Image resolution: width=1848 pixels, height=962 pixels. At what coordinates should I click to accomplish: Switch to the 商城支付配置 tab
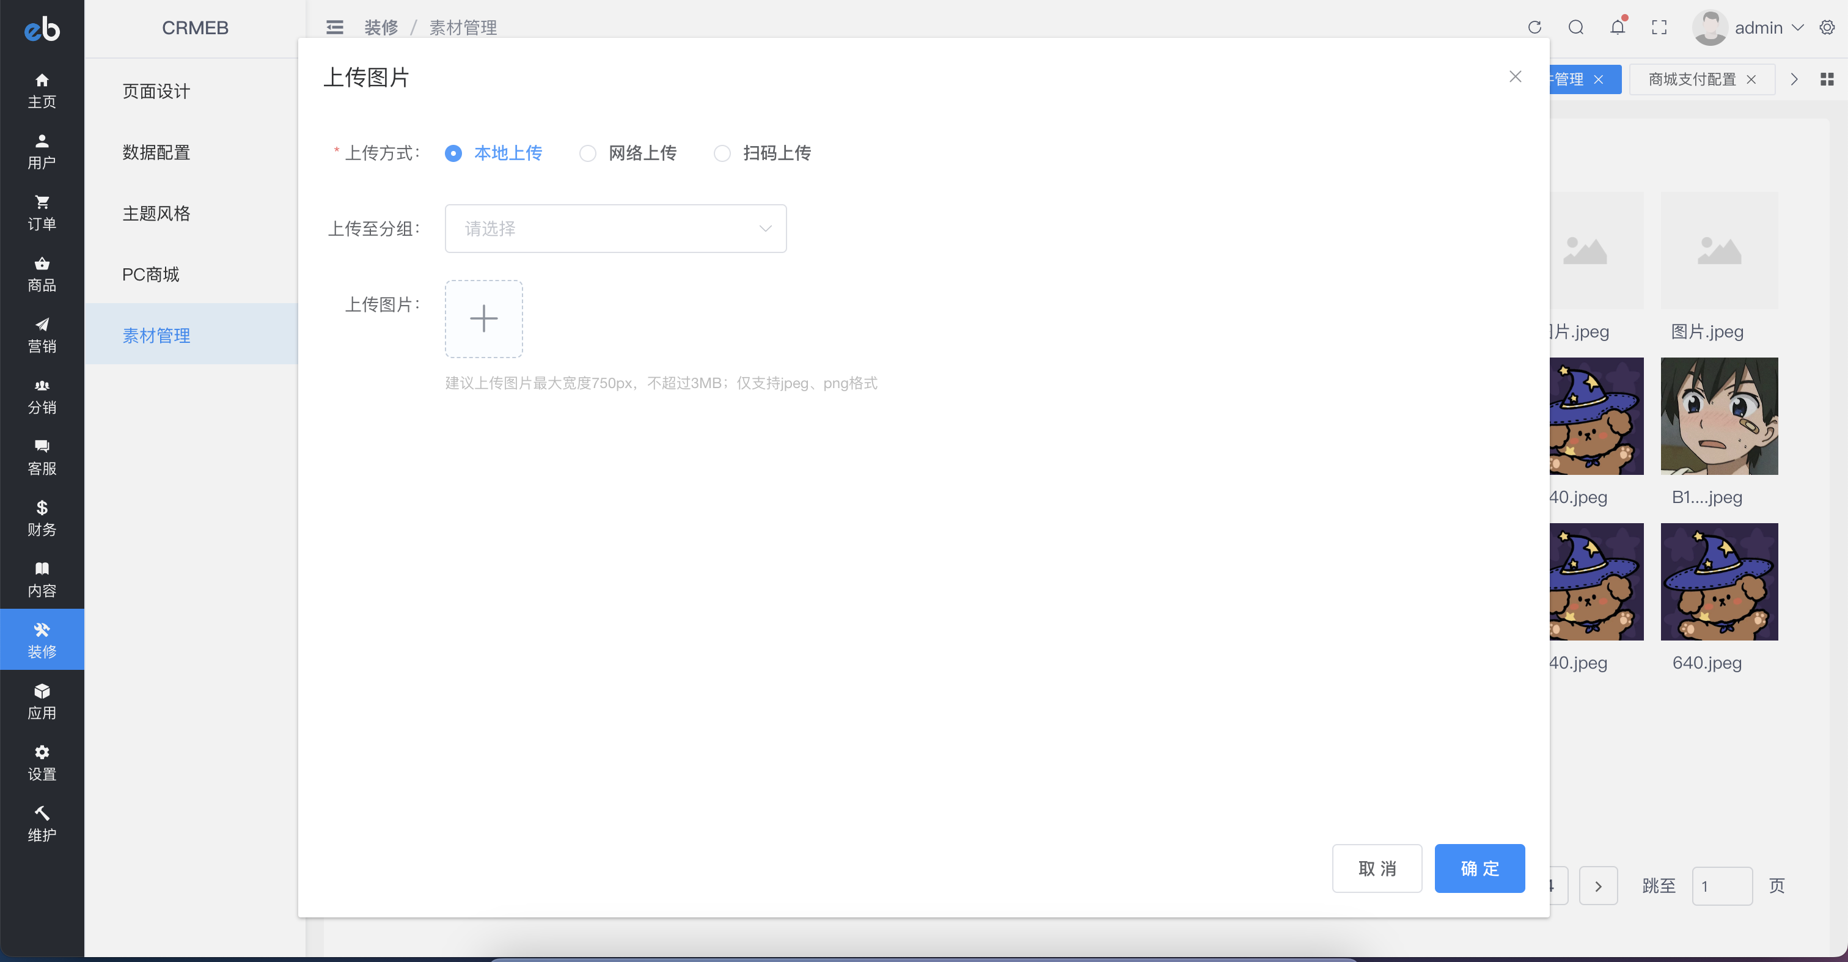[x=1691, y=79]
